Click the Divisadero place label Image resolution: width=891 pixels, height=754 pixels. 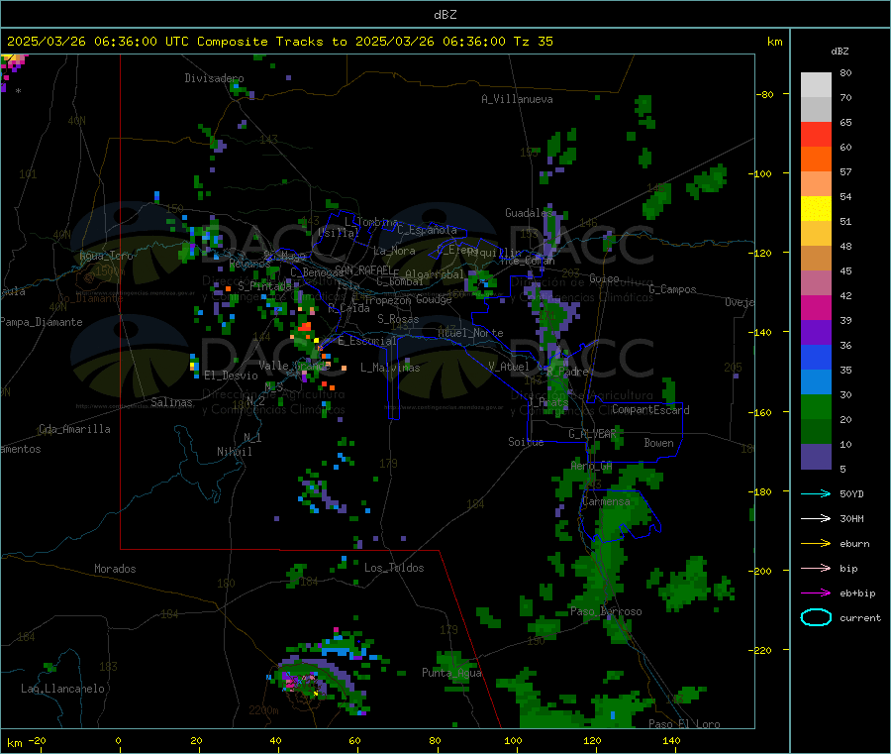coord(214,78)
